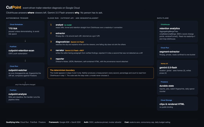Viewport: 204px width, 127px height.
Task: Select the 'retention analytics' heading
Action: click(x=170, y=28)
